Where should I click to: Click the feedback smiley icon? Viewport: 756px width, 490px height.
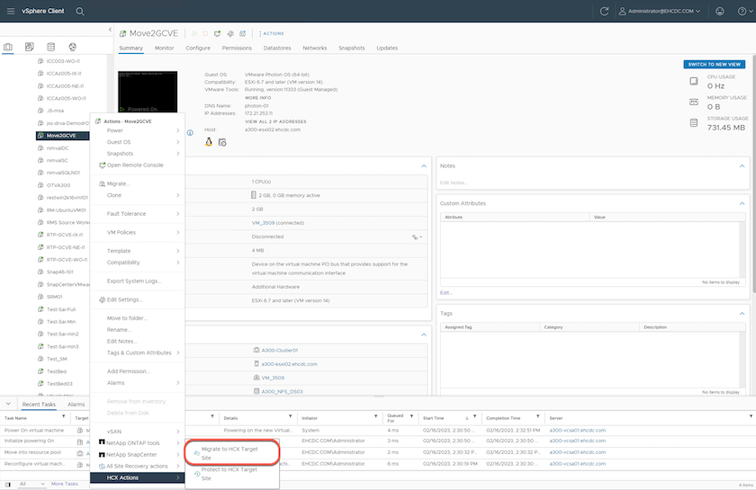coord(720,11)
